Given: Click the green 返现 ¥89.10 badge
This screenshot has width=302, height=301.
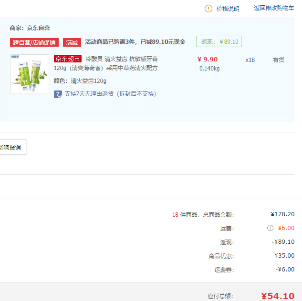Looking at the screenshot, I should coord(219,41).
